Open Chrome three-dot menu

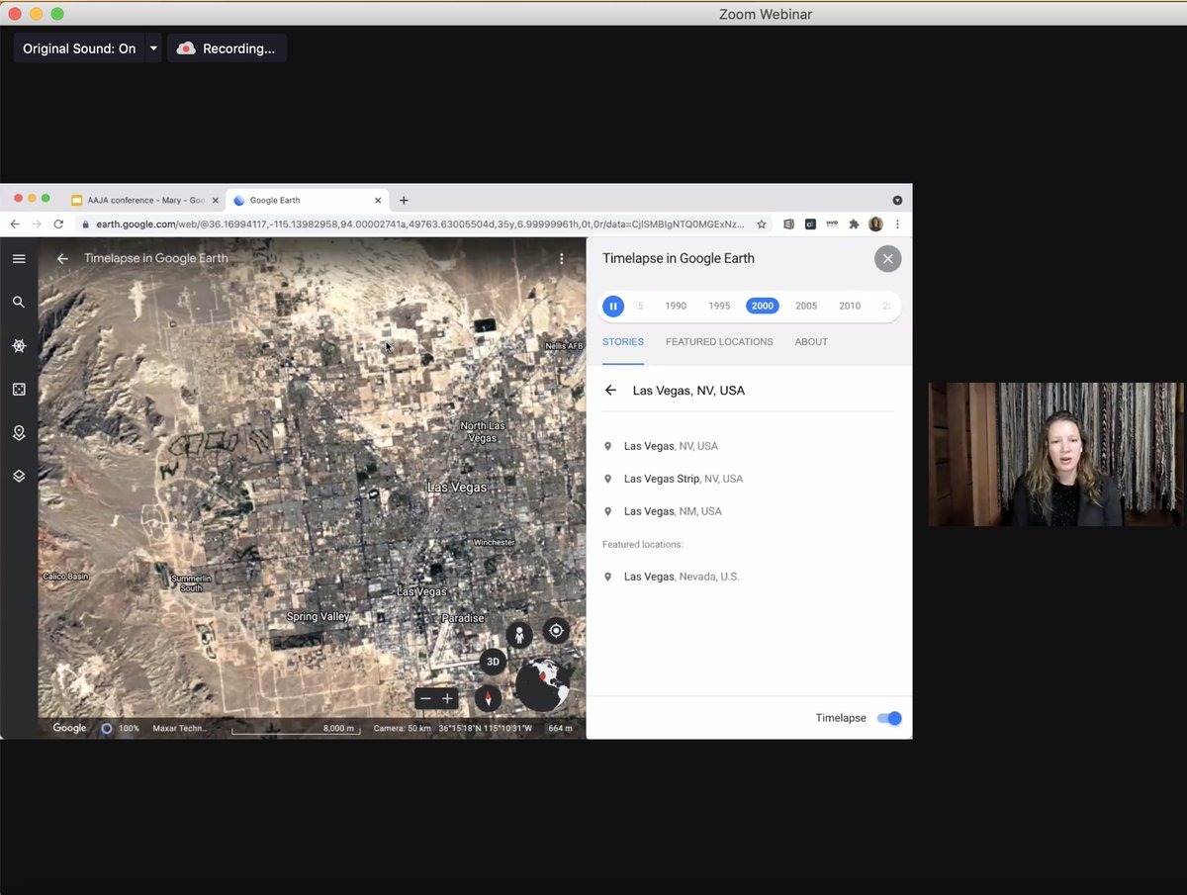[x=897, y=224]
